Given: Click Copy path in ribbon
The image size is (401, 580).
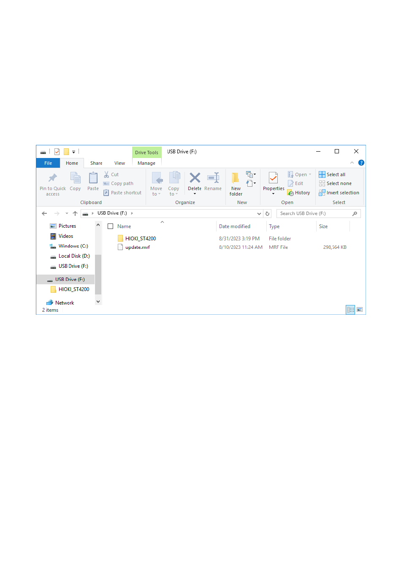Looking at the screenshot, I should [x=118, y=183].
